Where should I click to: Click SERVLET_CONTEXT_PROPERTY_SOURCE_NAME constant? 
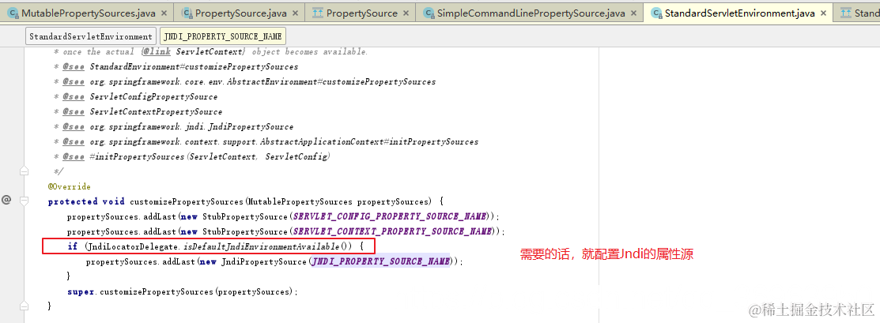pyautogui.click(x=394, y=231)
